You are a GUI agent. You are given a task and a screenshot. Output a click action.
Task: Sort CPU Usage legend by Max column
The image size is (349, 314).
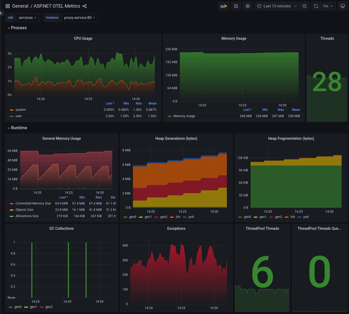pos(139,103)
